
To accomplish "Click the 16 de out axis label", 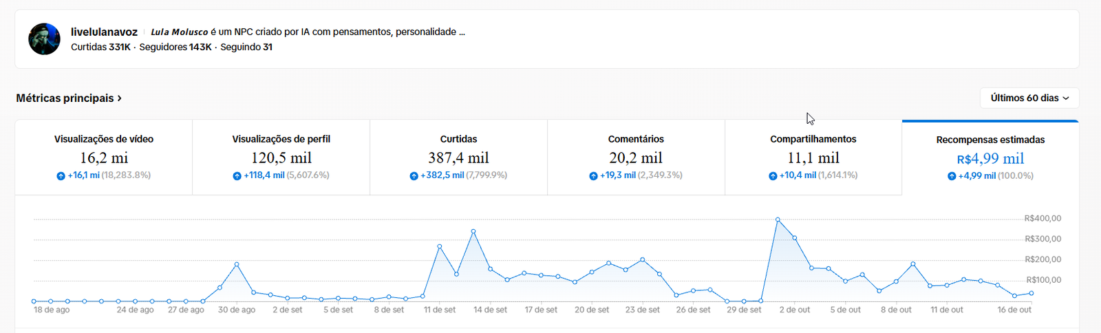I will click(1014, 310).
